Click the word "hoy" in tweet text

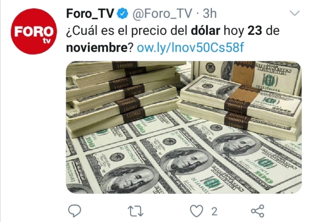234,32
